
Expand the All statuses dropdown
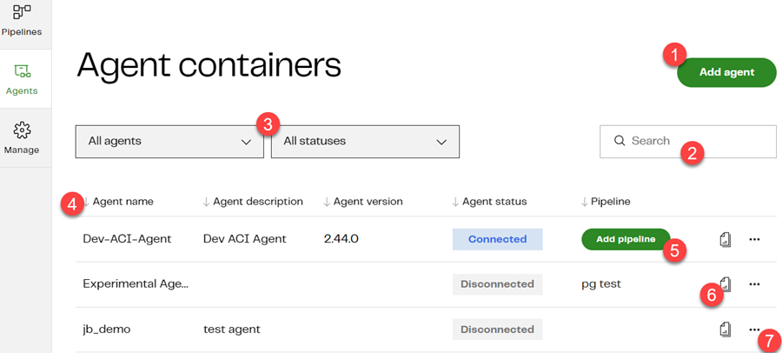pyautogui.click(x=365, y=142)
